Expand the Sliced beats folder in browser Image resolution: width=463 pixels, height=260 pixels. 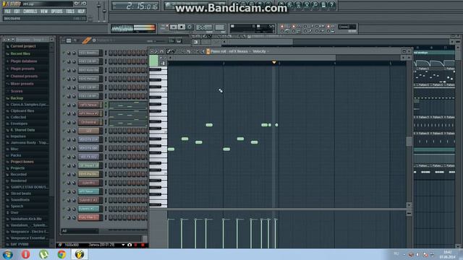click(x=21, y=194)
